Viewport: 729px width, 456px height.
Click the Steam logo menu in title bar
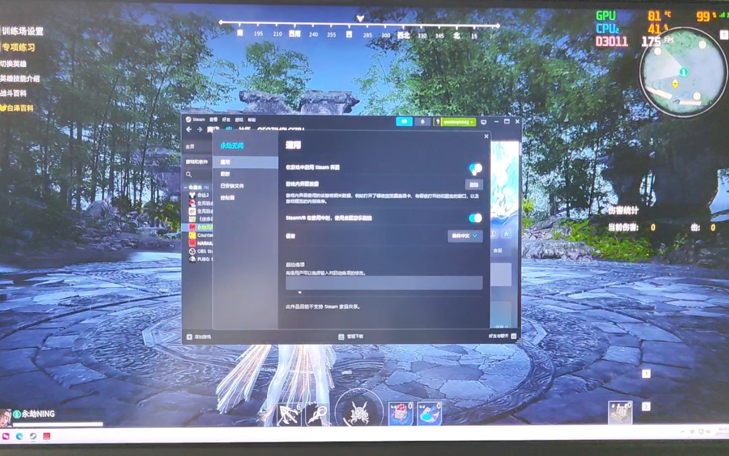pyautogui.click(x=195, y=119)
